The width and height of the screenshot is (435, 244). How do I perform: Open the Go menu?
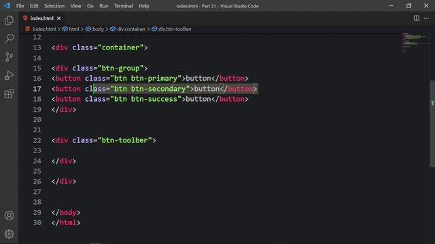pos(90,6)
